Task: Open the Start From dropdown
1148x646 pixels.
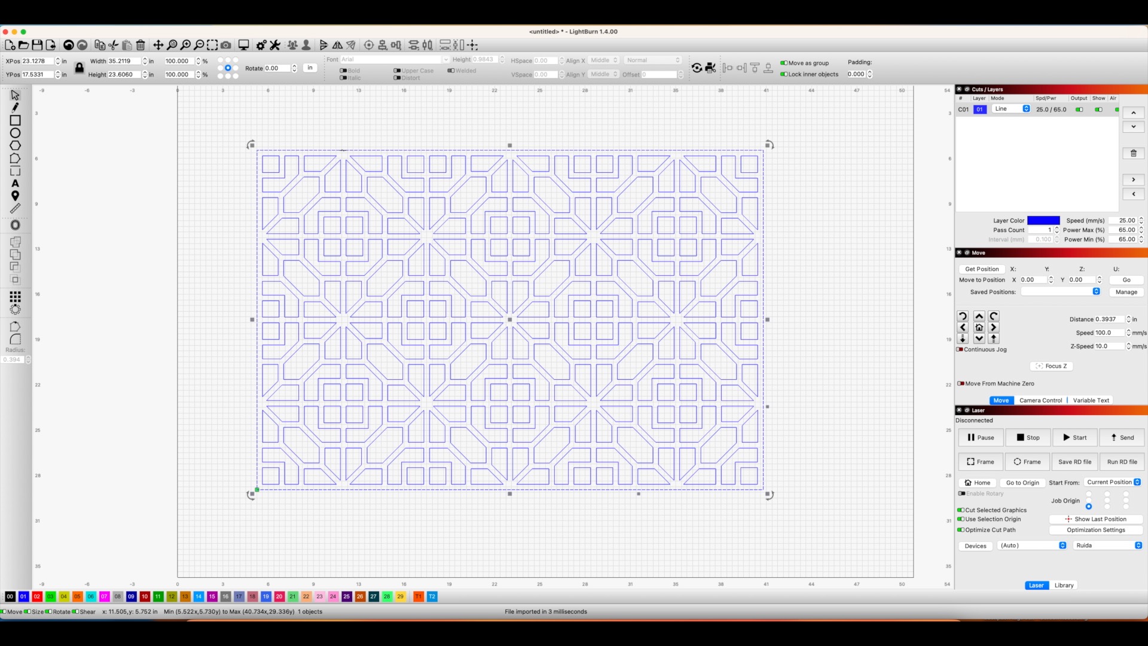Action: point(1113,482)
